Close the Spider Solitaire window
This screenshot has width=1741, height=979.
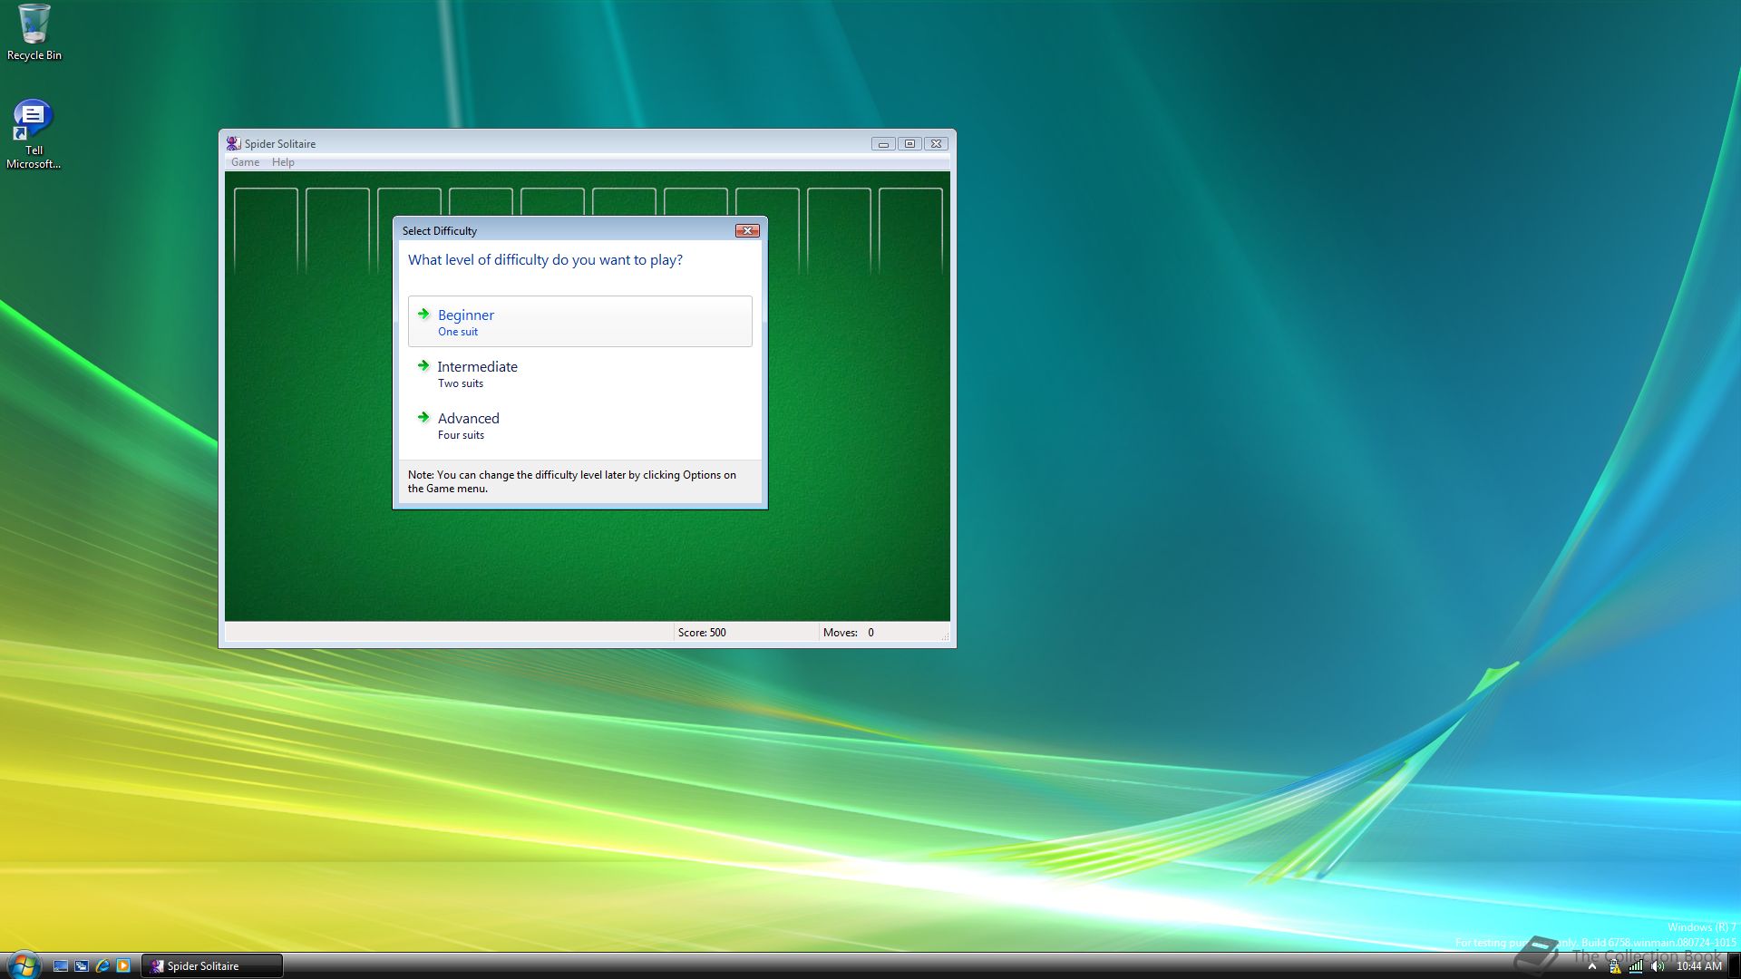(937, 143)
